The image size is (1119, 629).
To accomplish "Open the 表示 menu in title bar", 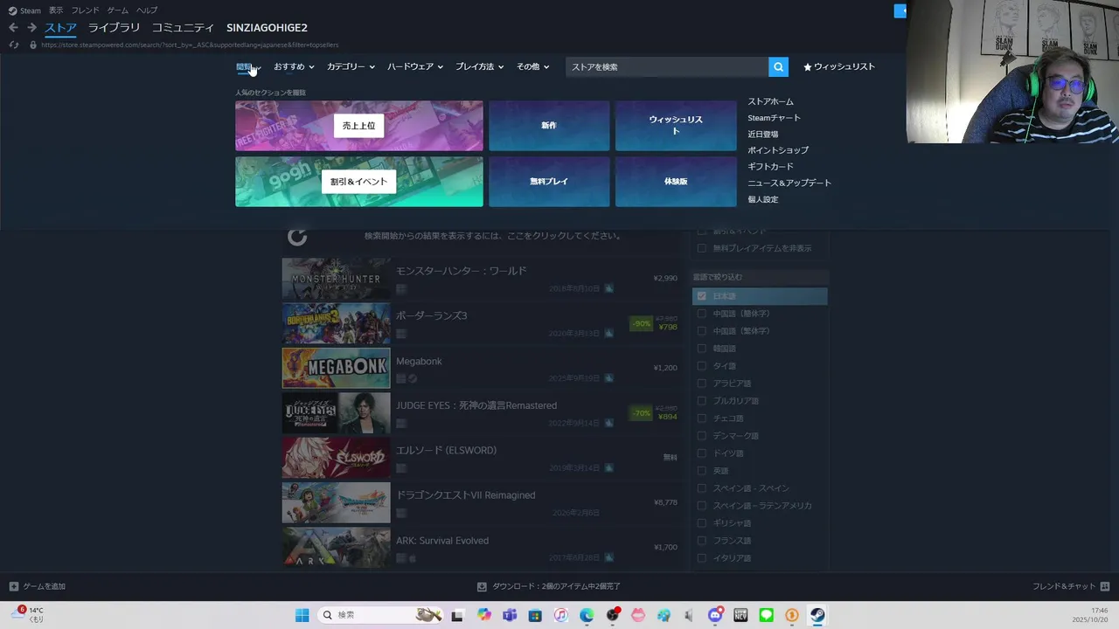I will coord(56,10).
